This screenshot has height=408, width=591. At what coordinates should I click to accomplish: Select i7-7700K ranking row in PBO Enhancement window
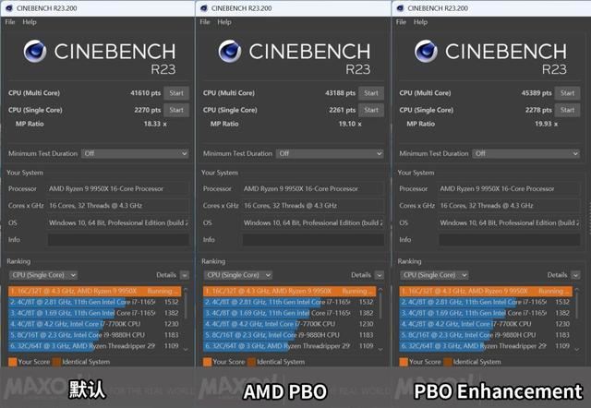pos(486,324)
